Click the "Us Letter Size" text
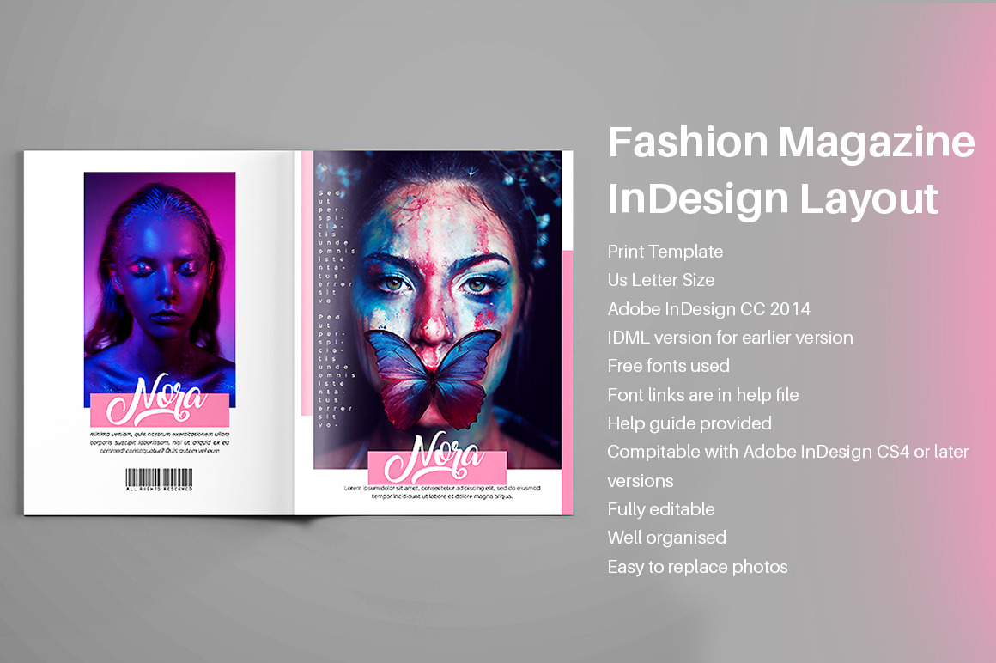Viewport: 996px width, 663px height. click(661, 280)
